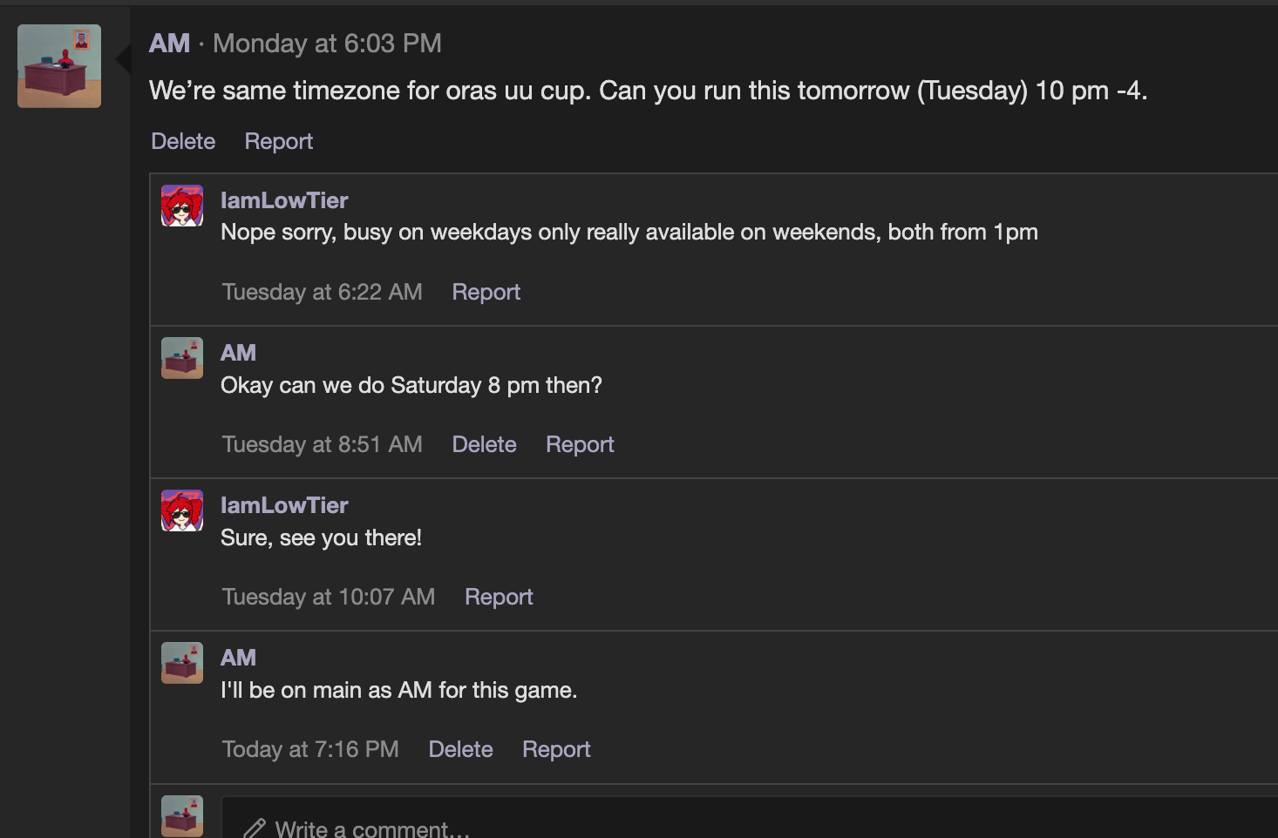Screen dimensions: 1278x838
Task: Open AM's large desk avatar profile
Action: point(59,66)
